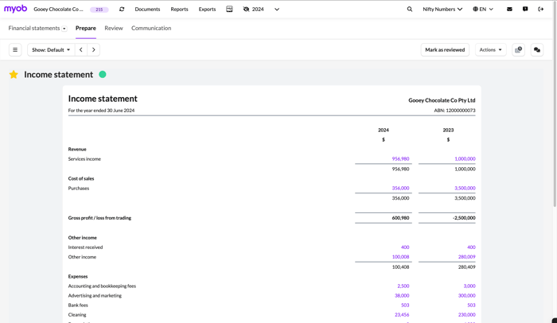This screenshot has height=323, width=557.
Task: Click 2023 Cleaning value 230,000
Action: tap(467, 314)
